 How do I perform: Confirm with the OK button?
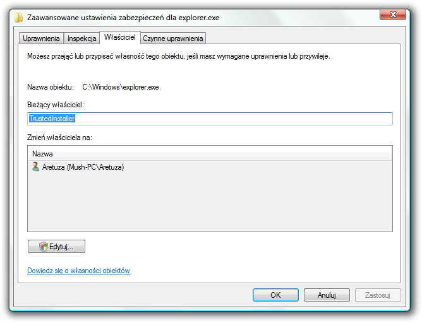[275, 295]
